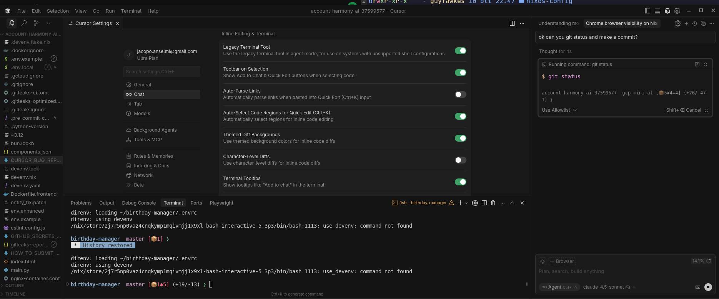The image size is (719, 299).
Task: Disable the Toolbar on Selection toggle
Action: [x=461, y=73]
